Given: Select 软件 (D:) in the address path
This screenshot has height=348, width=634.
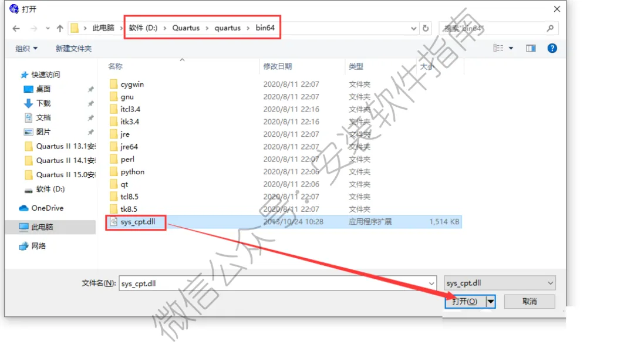Looking at the screenshot, I should [x=143, y=28].
